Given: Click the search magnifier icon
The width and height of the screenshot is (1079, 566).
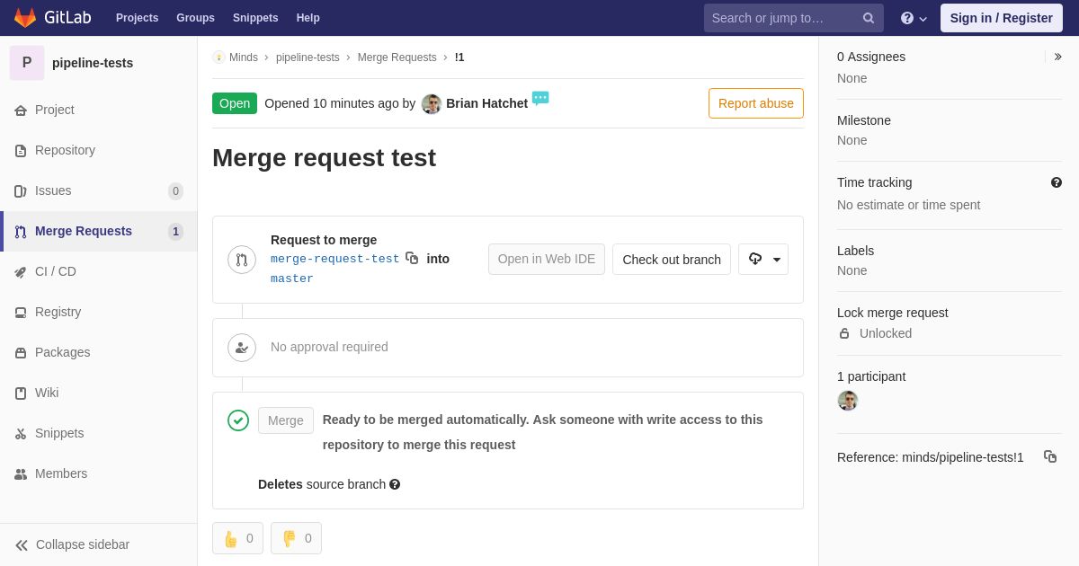Looking at the screenshot, I should pyautogui.click(x=868, y=18).
